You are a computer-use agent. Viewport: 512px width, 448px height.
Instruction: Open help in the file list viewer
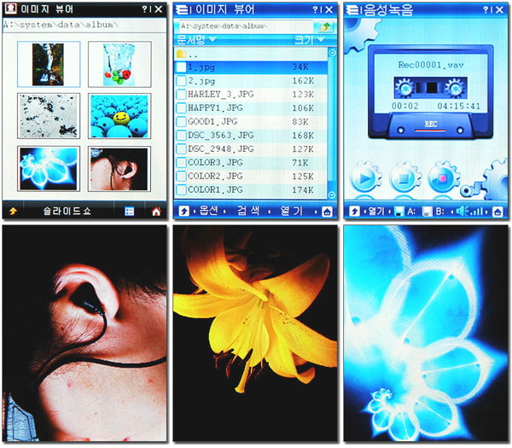[x=315, y=9]
